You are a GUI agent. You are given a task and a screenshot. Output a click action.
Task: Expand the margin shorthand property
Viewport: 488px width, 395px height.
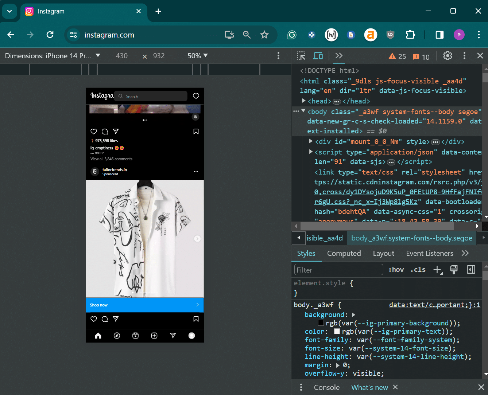coord(338,365)
